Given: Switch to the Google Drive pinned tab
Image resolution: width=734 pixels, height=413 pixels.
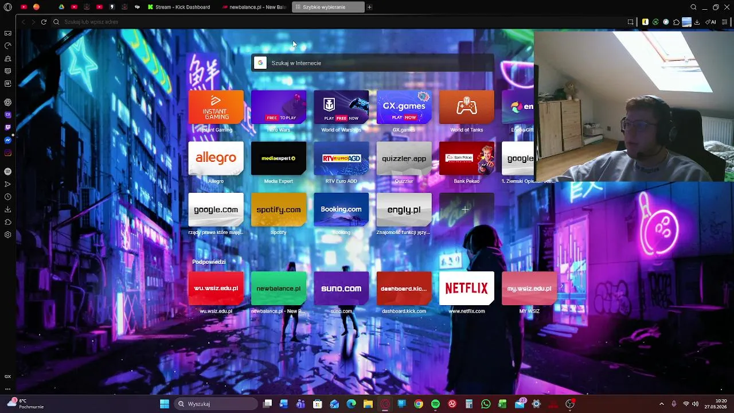Looking at the screenshot, I should tap(61, 7).
